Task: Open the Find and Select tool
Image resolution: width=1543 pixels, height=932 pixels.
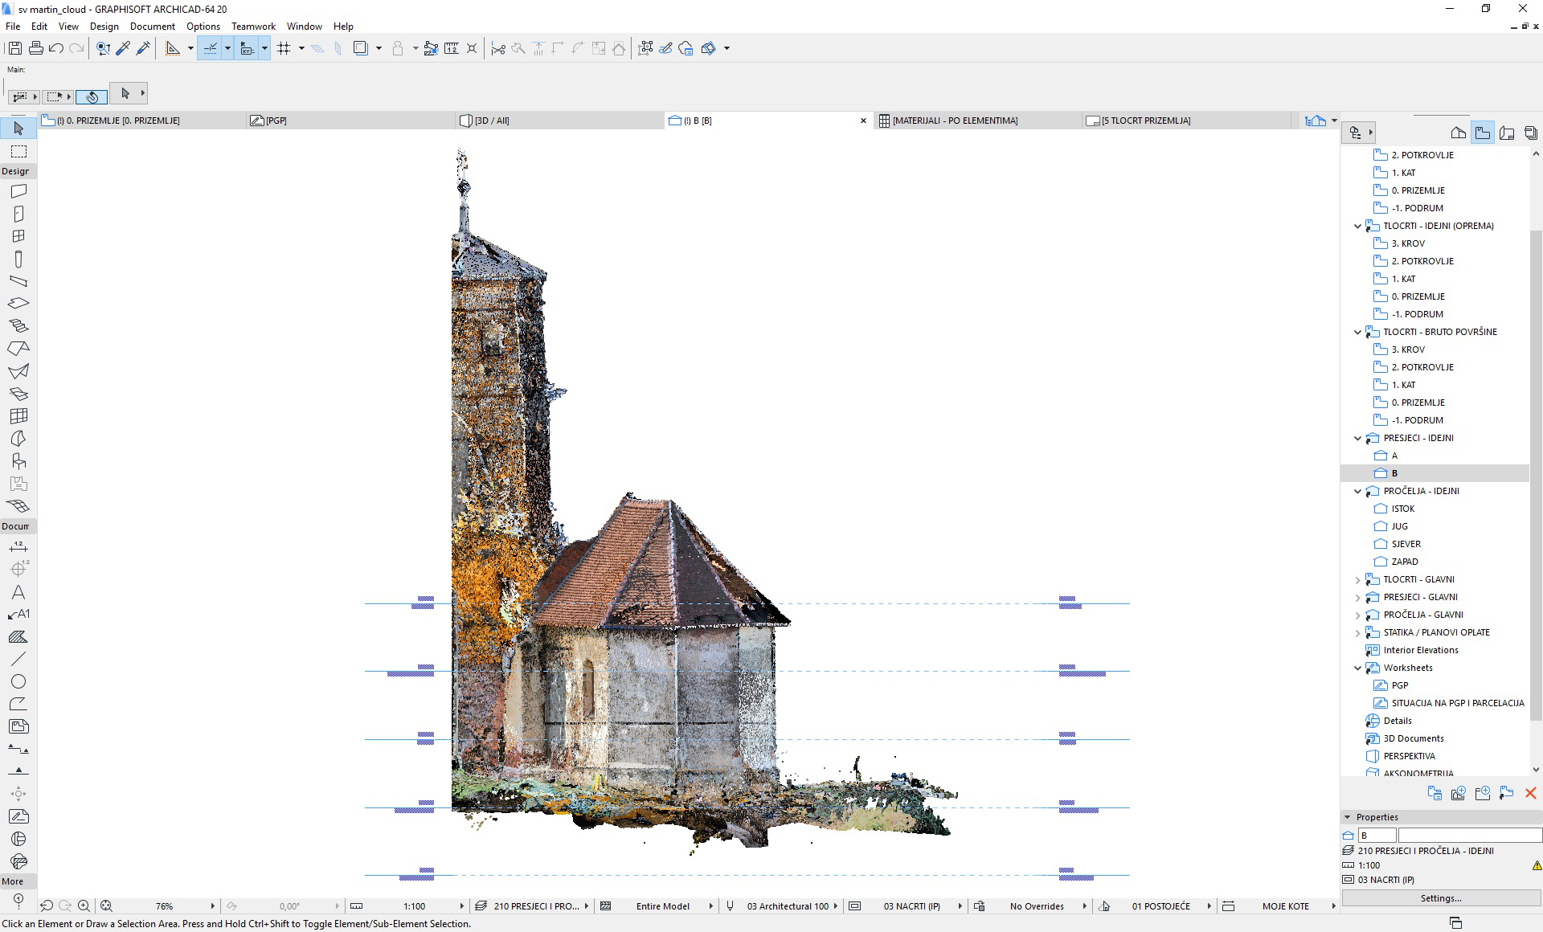Action: pos(103,48)
